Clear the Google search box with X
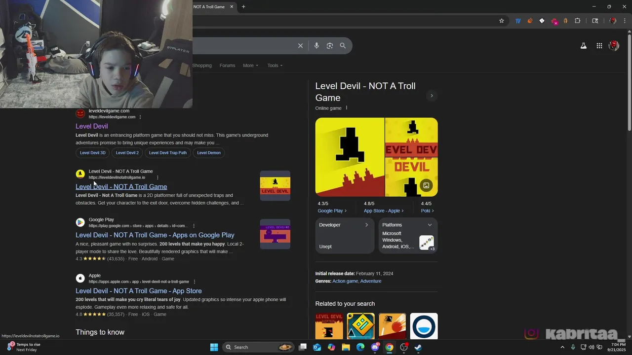Screen dimensions: 632x355 [x=300, y=45]
